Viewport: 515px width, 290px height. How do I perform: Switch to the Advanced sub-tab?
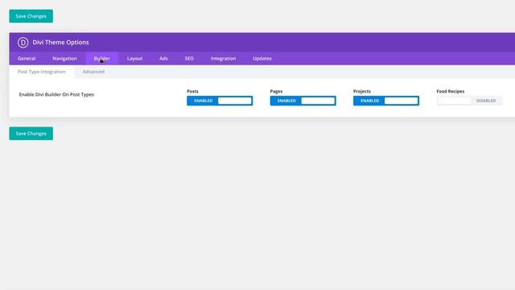tap(93, 72)
